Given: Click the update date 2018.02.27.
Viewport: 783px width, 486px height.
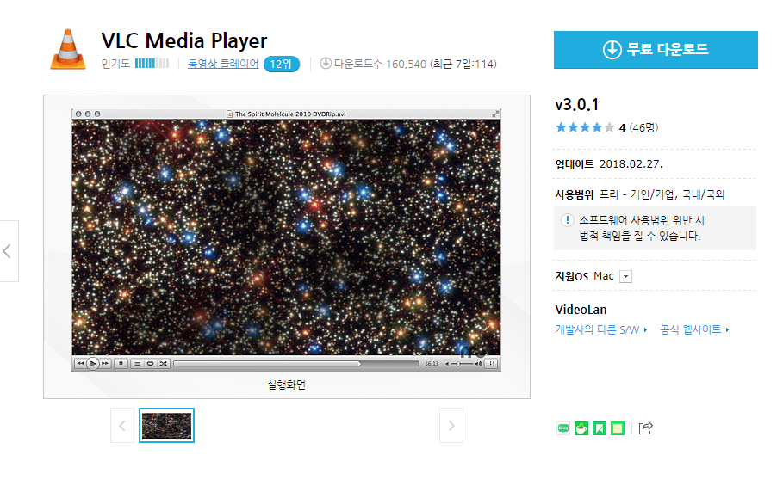Looking at the screenshot, I should pos(631,164).
